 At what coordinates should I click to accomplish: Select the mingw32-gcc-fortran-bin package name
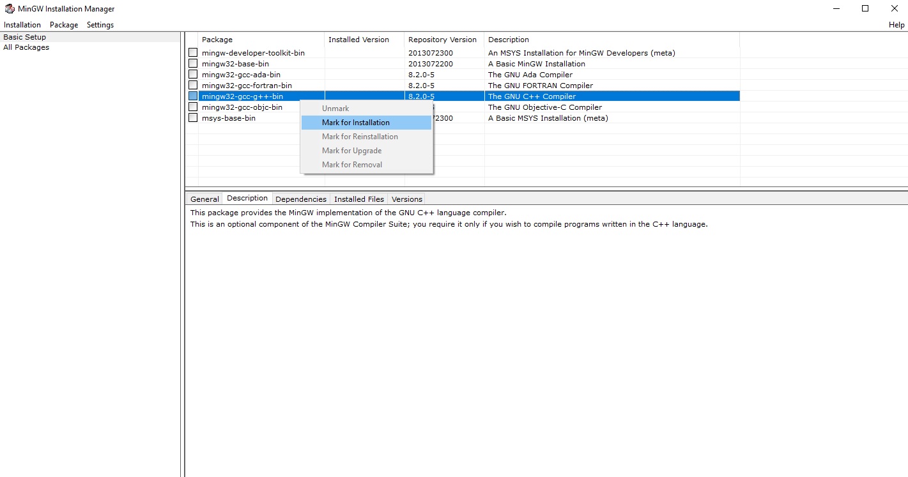pyautogui.click(x=247, y=86)
